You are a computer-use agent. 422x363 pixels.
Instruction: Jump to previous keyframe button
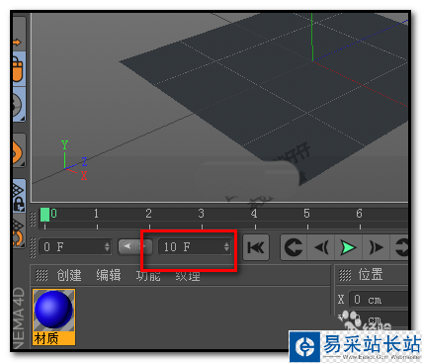(294, 247)
